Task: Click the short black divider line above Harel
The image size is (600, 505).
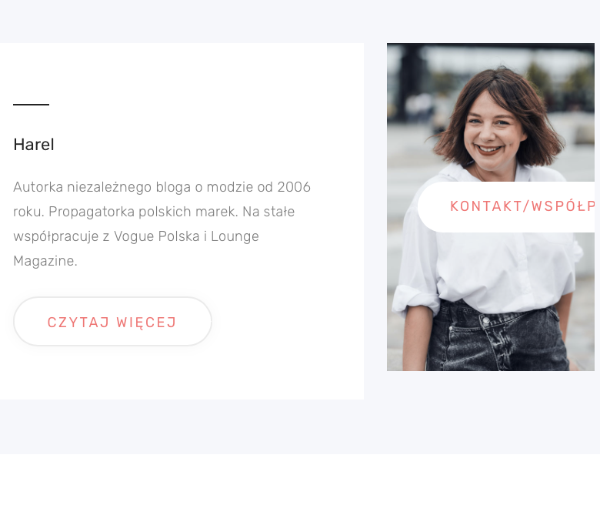Action: coord(32,104)
